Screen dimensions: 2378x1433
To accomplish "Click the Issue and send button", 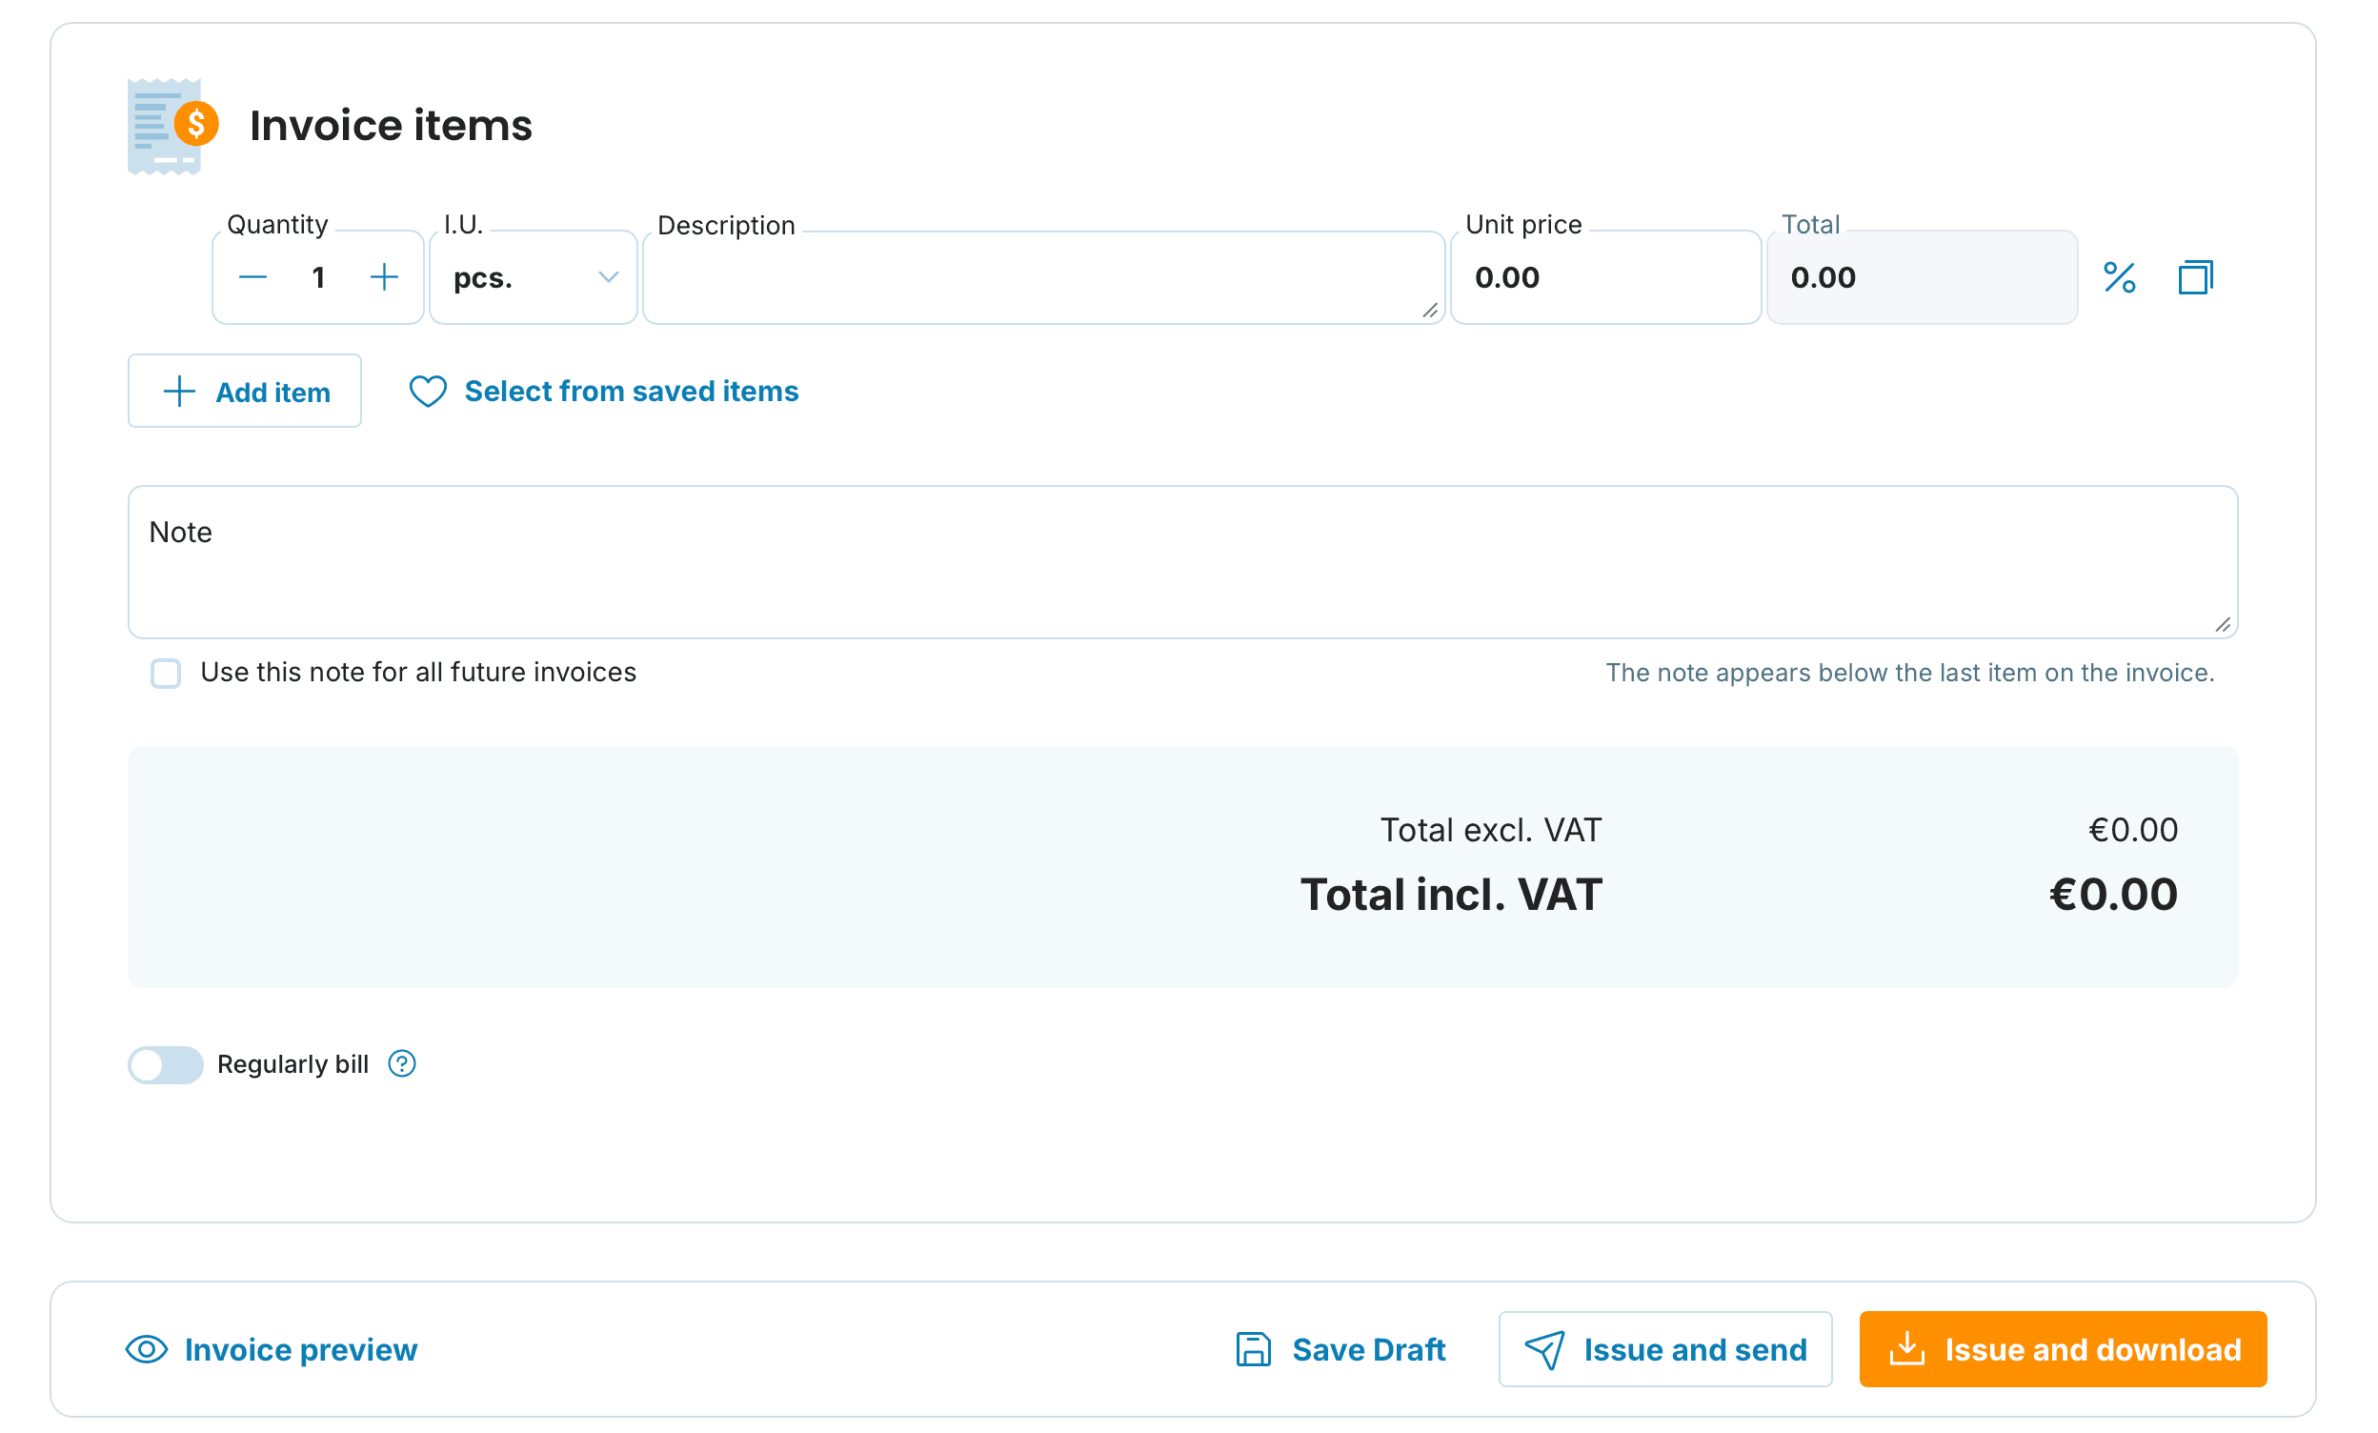I will tap(1664, 1349).
